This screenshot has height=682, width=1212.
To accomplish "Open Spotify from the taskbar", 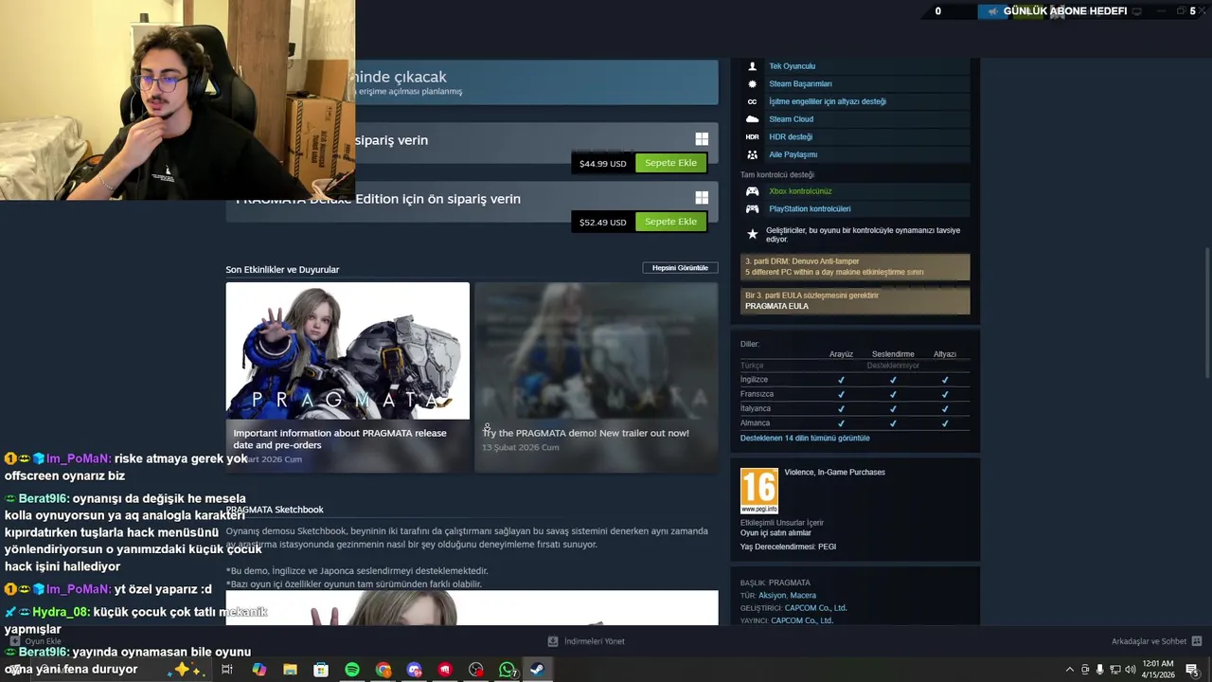I will (352, 670).
